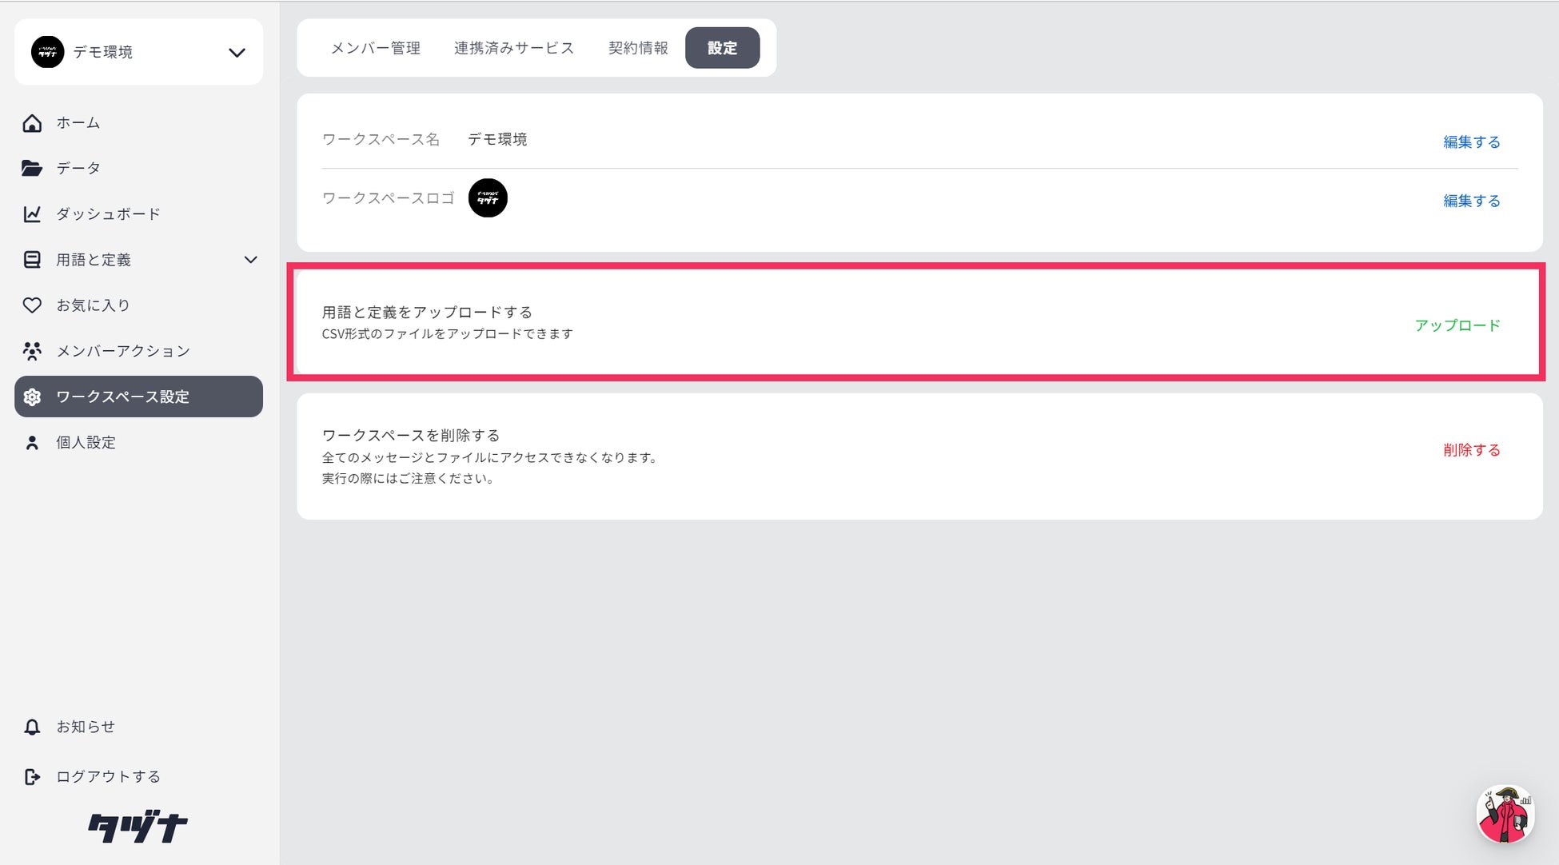The height and width of the screenshot is (865, 1559).
Task: Click the notification bell icon
Action: pyautogui.click(x=32, y=727)
